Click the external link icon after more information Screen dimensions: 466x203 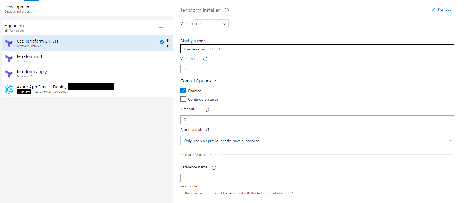click(x=292, y=193)
